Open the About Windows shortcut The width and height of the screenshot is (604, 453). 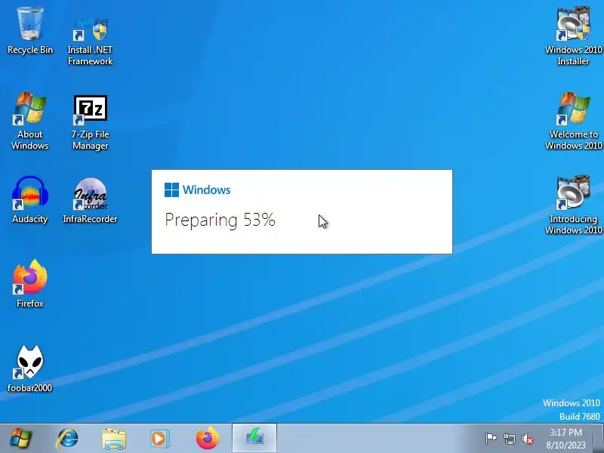pos(30,122)
